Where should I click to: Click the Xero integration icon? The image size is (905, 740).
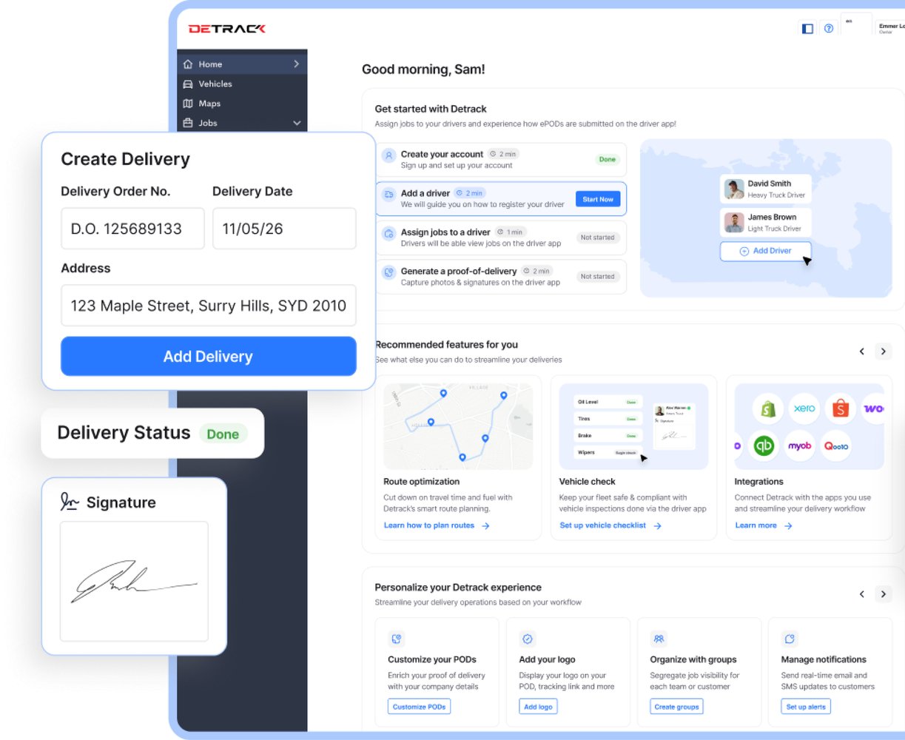[x=804, y=408]
